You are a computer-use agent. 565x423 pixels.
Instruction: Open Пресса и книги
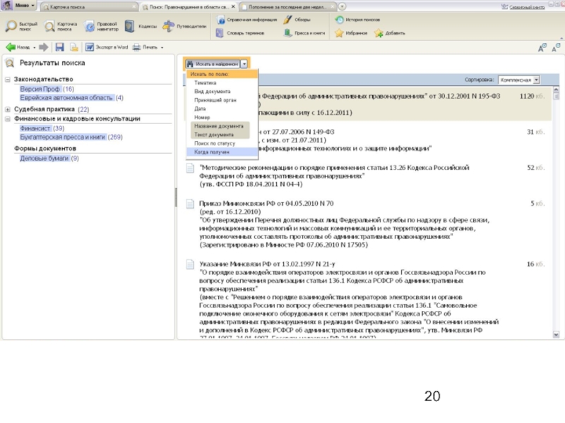[x=304, y=32]
